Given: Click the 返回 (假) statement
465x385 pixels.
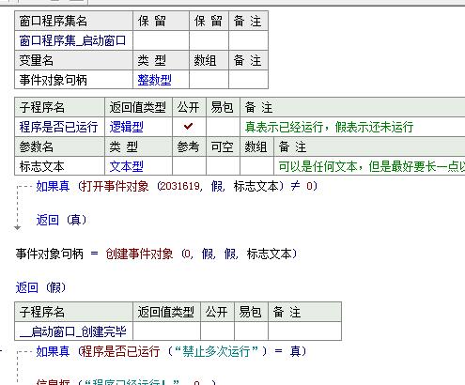Looking at the screenshot, I should click(x=41, y=287).
